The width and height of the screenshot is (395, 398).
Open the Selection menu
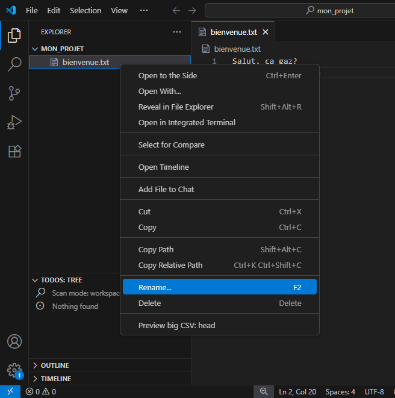click(x=86, y=10)
